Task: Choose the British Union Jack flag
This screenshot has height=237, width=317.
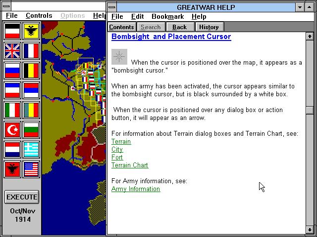Action: 12,51
